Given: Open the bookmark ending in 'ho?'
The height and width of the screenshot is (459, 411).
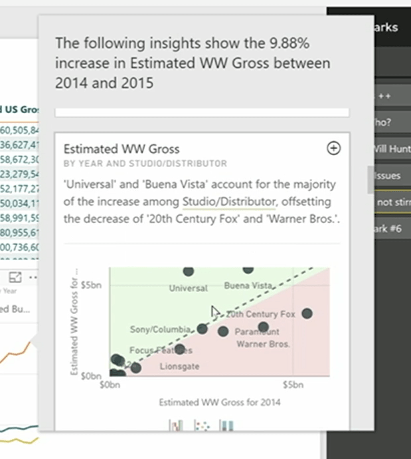Looking at the screenshot, I should coord(392,122).
